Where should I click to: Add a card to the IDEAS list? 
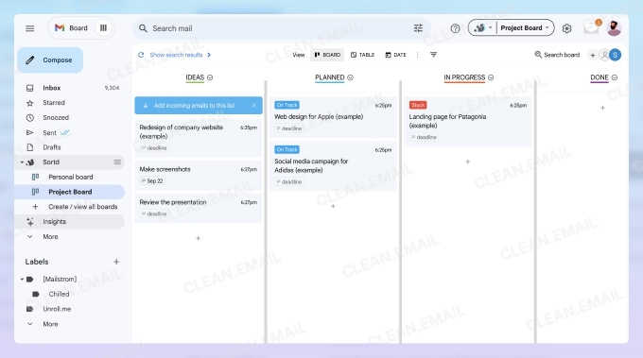click(x=198, y=238)
